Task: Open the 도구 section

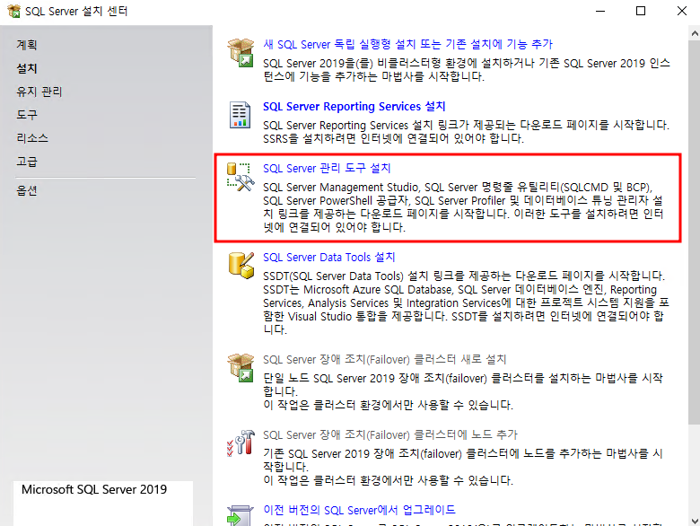Action: pos(27,115)
